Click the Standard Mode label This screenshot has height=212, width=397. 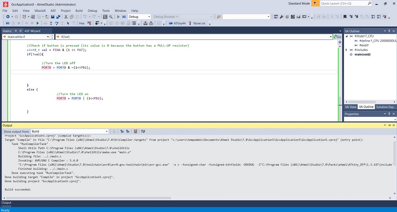coord(299,4)
